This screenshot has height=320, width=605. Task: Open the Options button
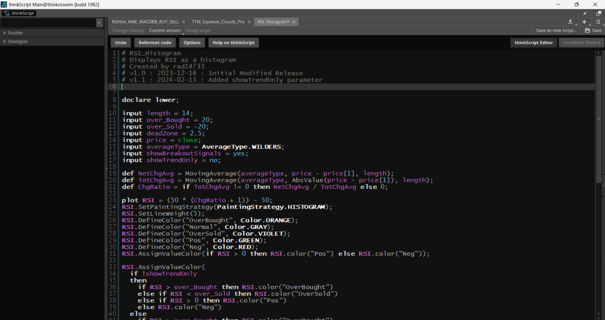(192, 43)
